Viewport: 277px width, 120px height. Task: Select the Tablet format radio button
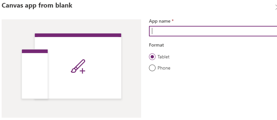coord(152,57)
